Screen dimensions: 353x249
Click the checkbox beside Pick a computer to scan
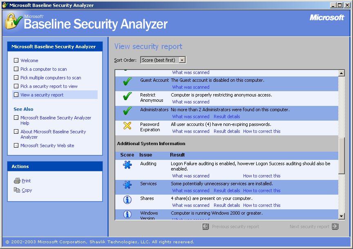point(16,69)
